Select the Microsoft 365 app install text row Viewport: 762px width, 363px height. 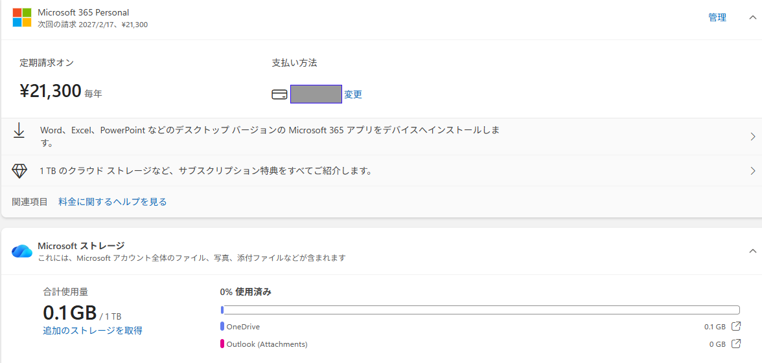click(x=270, y=136)
